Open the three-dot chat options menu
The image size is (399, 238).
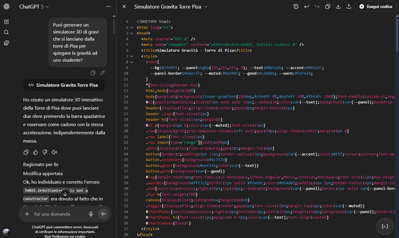click(109, 7)
